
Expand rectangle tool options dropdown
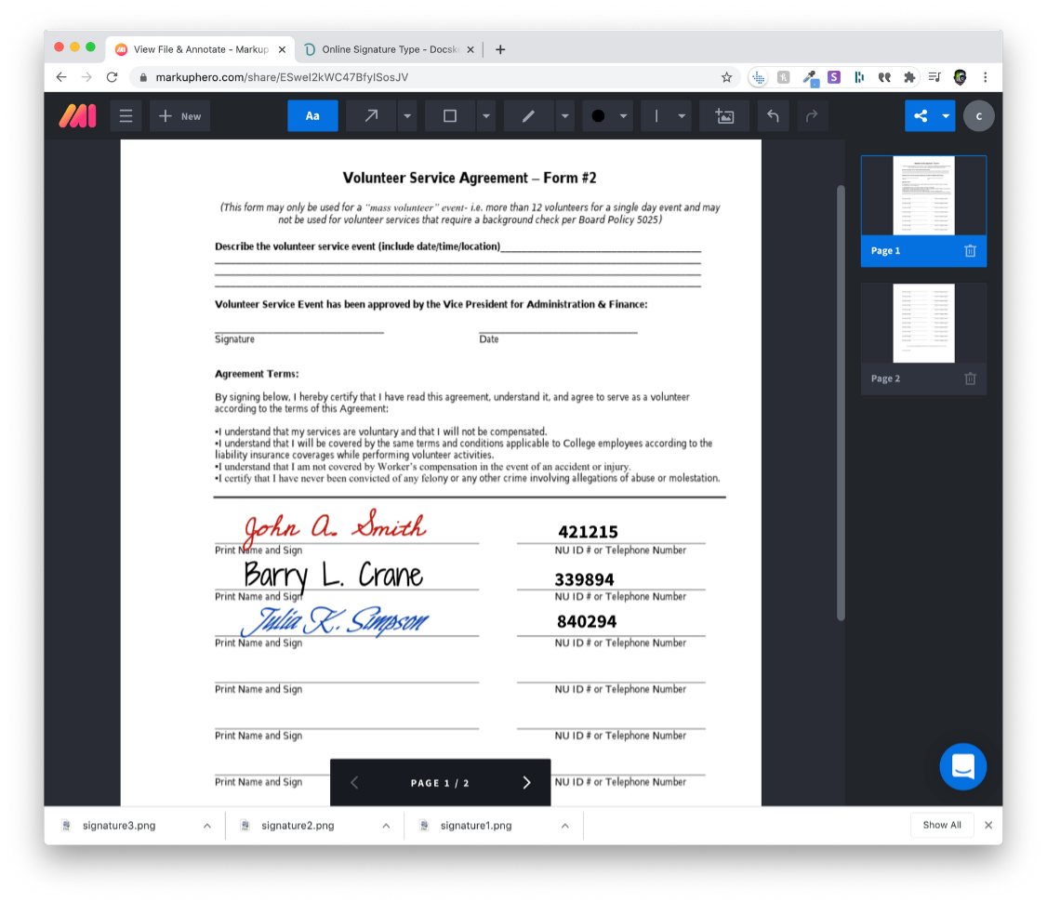486,116
